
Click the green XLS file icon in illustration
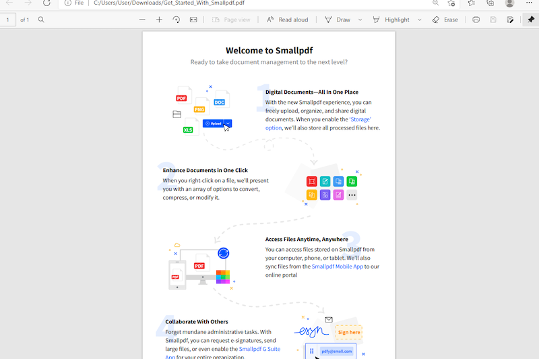pyautogui.click(x=190, y=127)
